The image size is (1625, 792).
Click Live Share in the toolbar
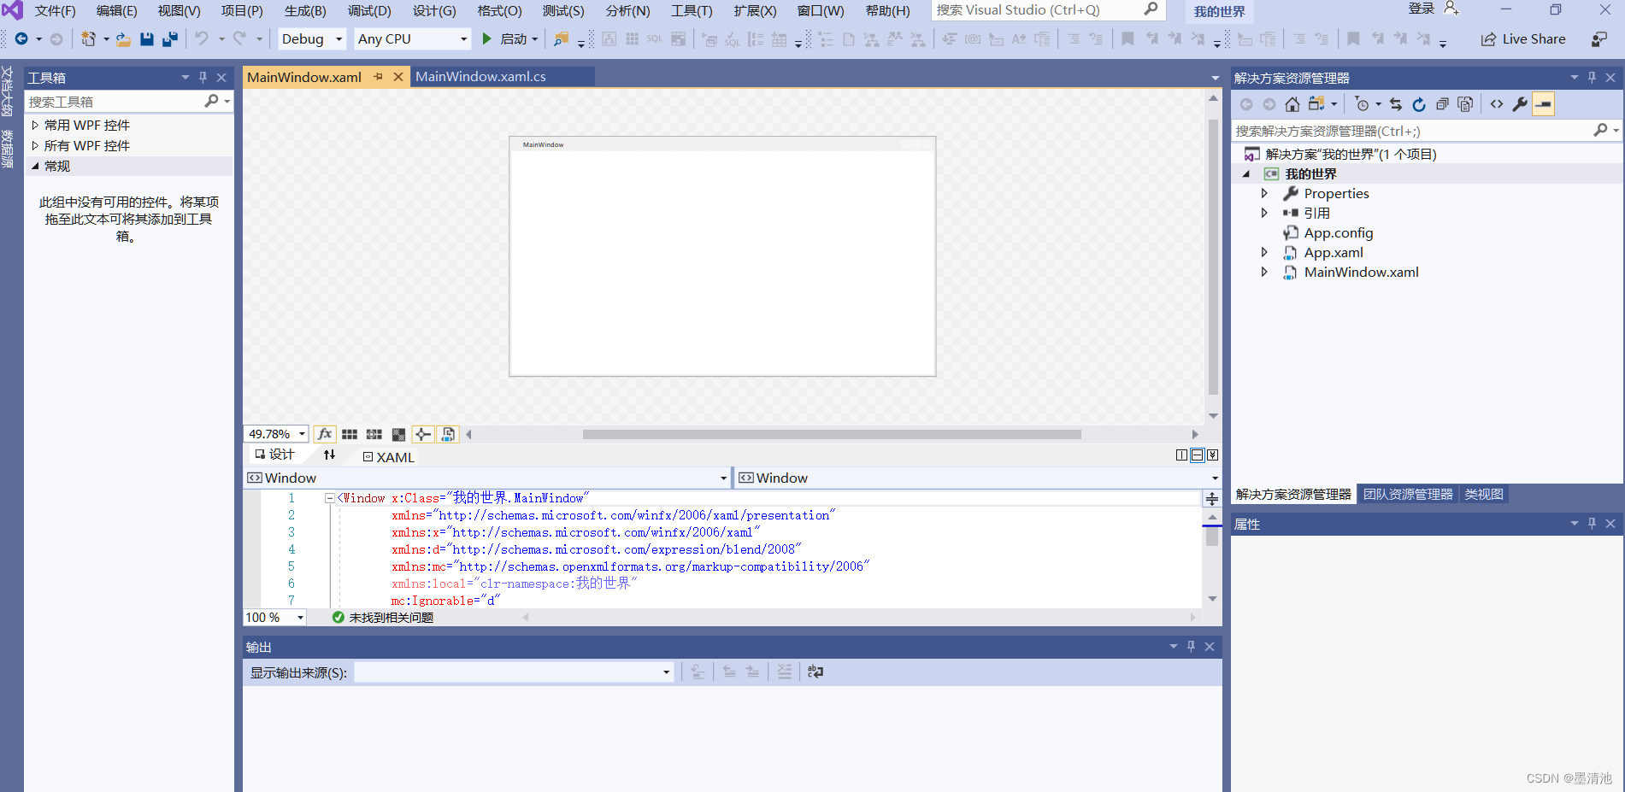coord(1523,39)
